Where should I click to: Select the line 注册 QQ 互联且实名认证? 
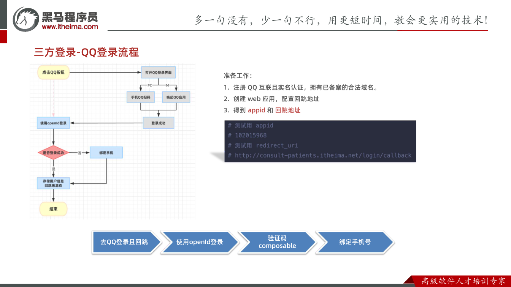click(x=300, y=87)
